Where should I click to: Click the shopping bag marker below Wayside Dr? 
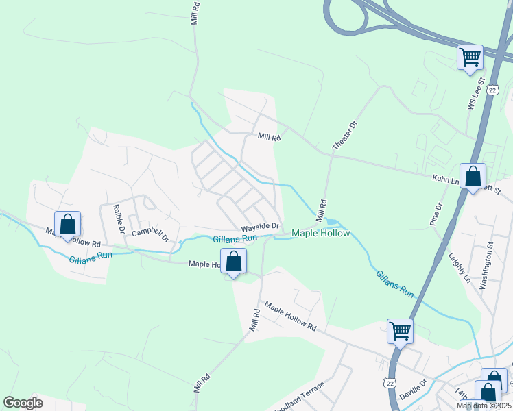233,262
